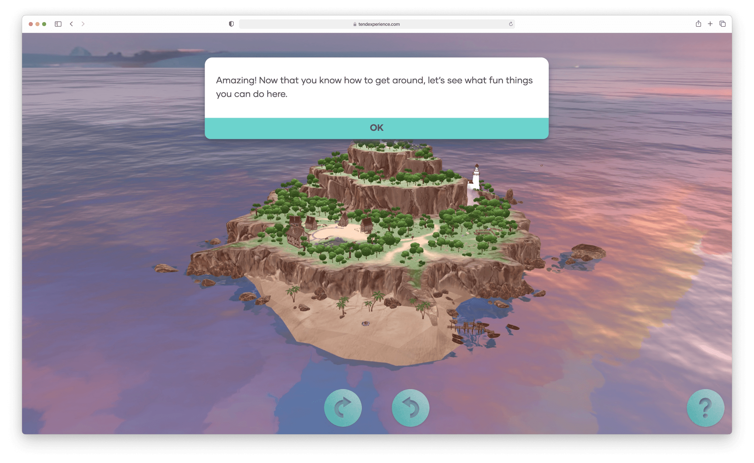The width and height of the screenshot is (754, 463).
Task: Go forward to the next page
Action: (83, 24)
